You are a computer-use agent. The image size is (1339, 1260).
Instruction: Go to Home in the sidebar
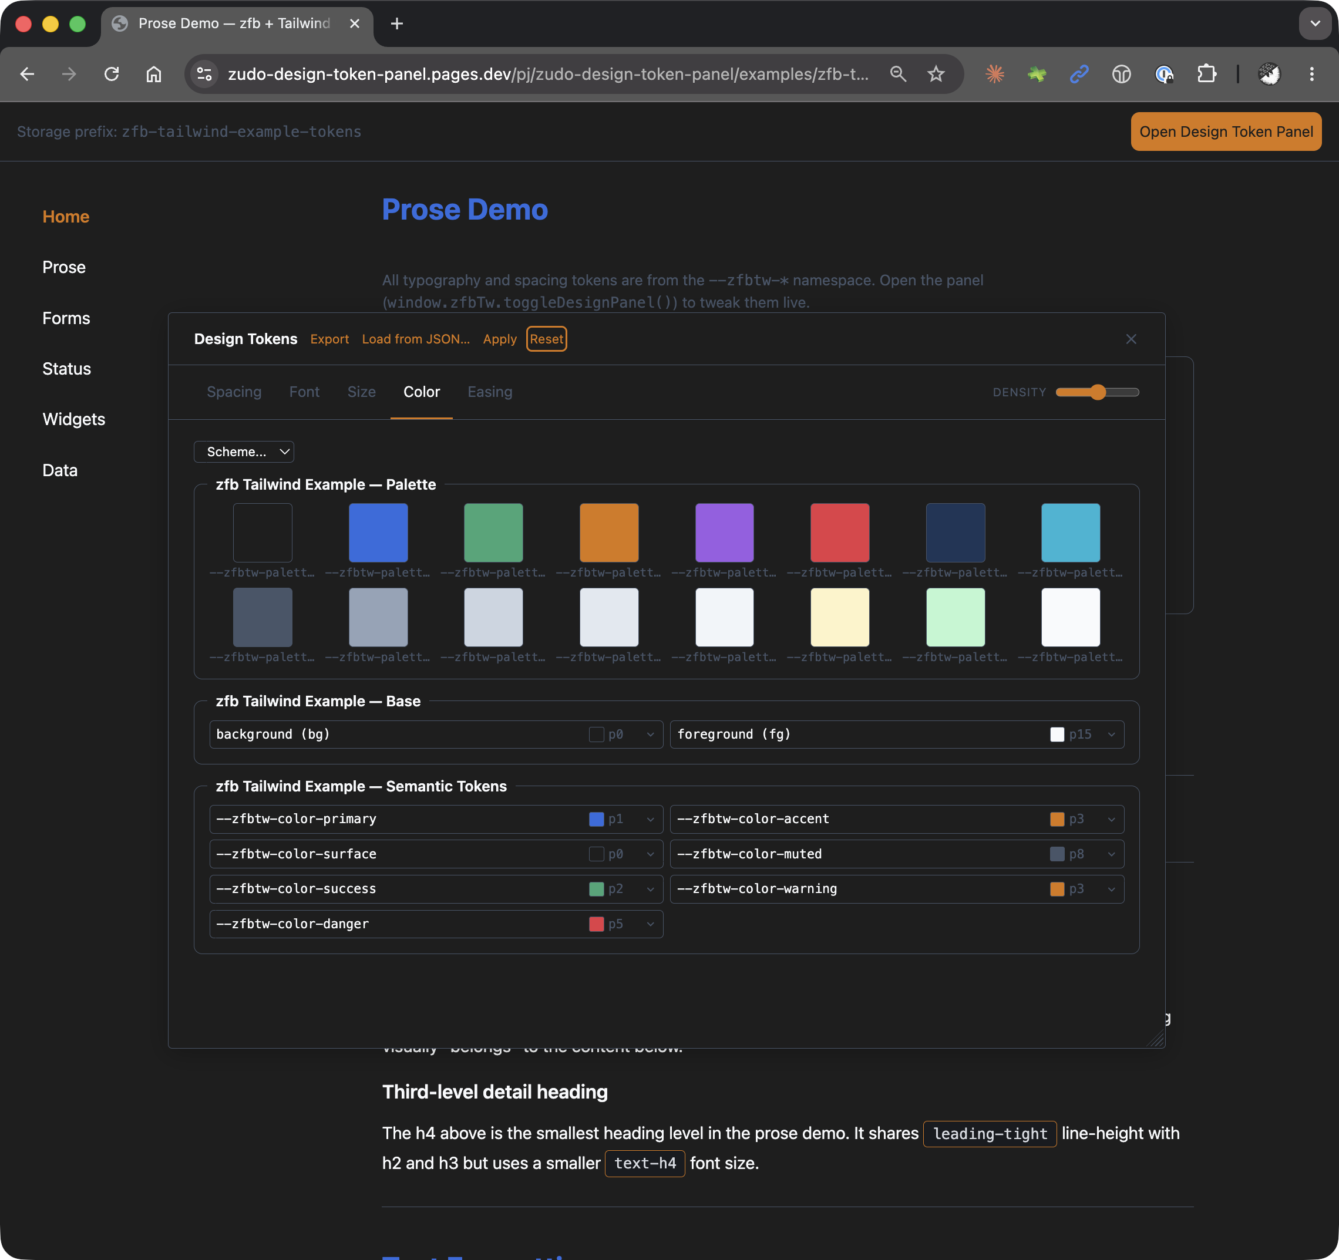click(x=66, y=217)
